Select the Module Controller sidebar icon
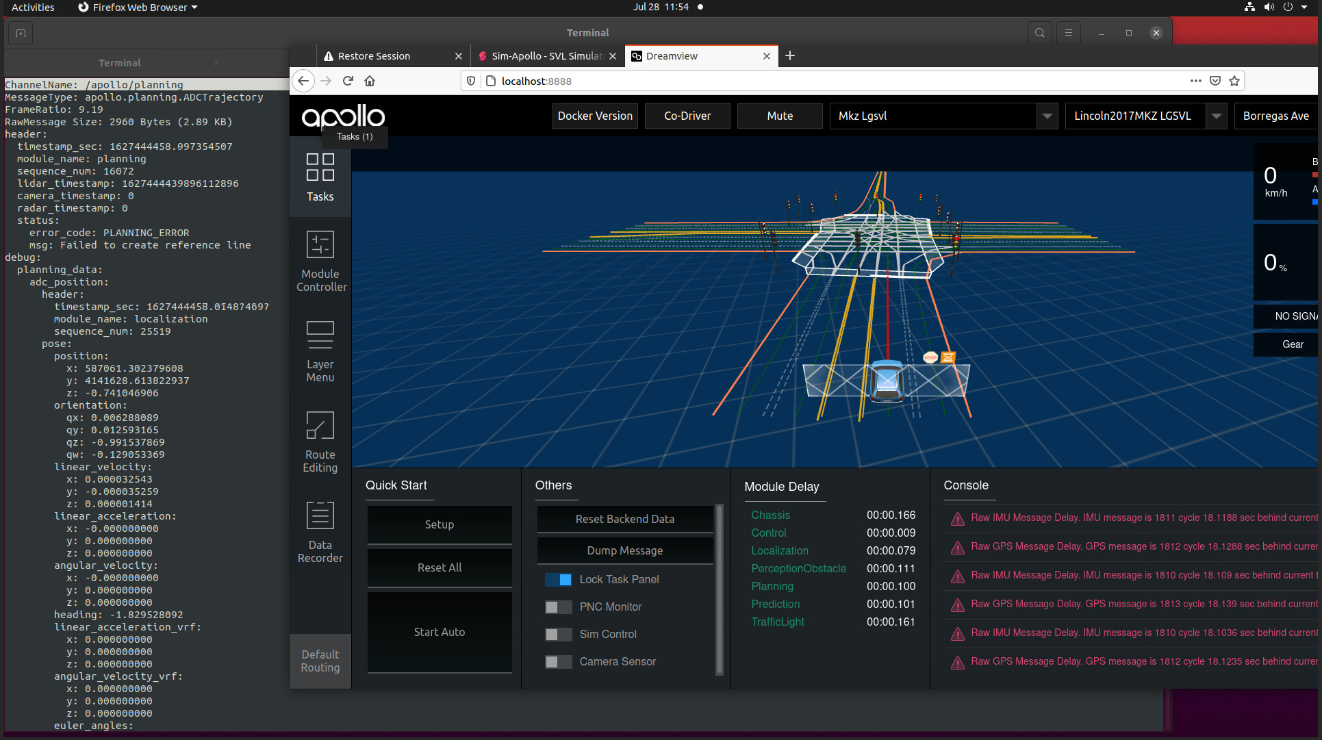The image size is (1322, 740). pyautogui.click(x=320, y=260)
